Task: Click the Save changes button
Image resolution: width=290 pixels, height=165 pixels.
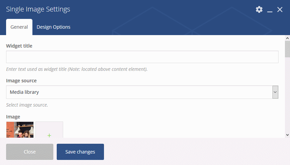Action: click(80, 152)
